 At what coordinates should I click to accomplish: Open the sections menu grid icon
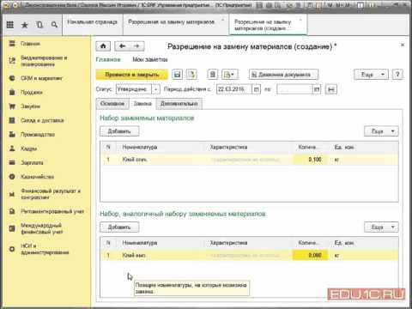(10, 25)
